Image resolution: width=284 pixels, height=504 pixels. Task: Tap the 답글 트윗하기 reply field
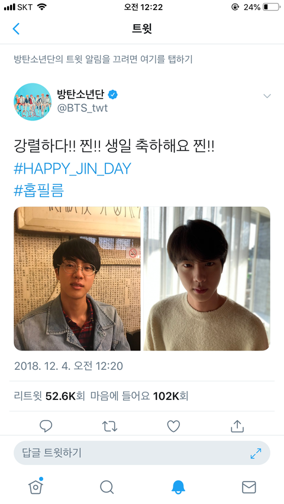tap(141, 453)
